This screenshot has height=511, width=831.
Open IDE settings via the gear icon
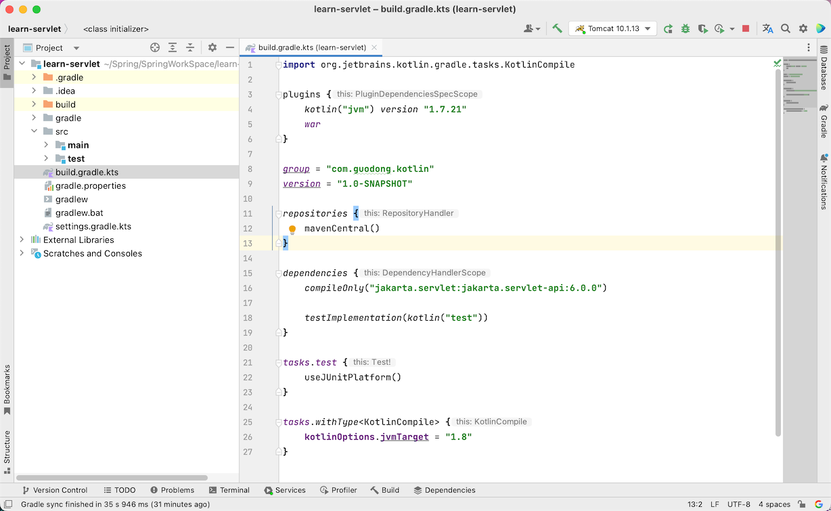tap(803, 28)
